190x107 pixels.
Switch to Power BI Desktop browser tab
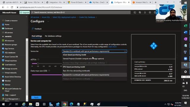pyautogui.click(x=77, y=2)
